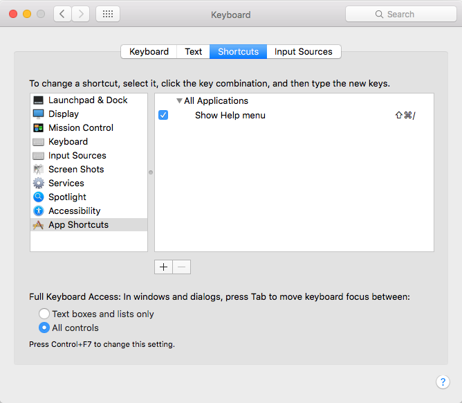Click the App Shortcuts icon
The image size is (462, 403).
pos(38,225)
